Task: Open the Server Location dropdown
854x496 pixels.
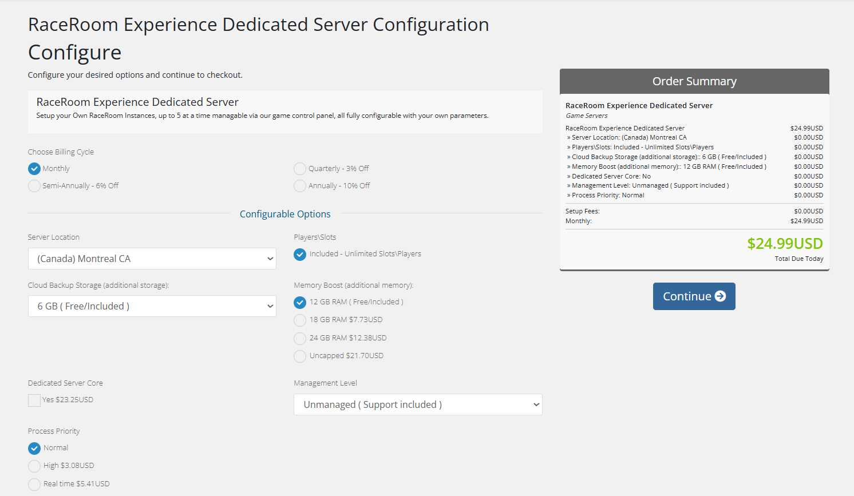Action: [x=152, y=259]
